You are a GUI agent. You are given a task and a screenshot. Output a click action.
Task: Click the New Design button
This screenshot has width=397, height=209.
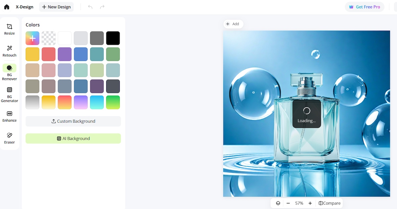tap(56, 7)
